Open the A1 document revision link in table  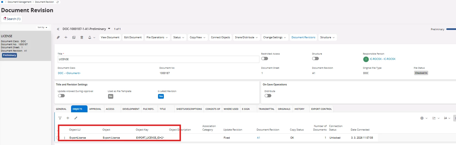(259, 138)
